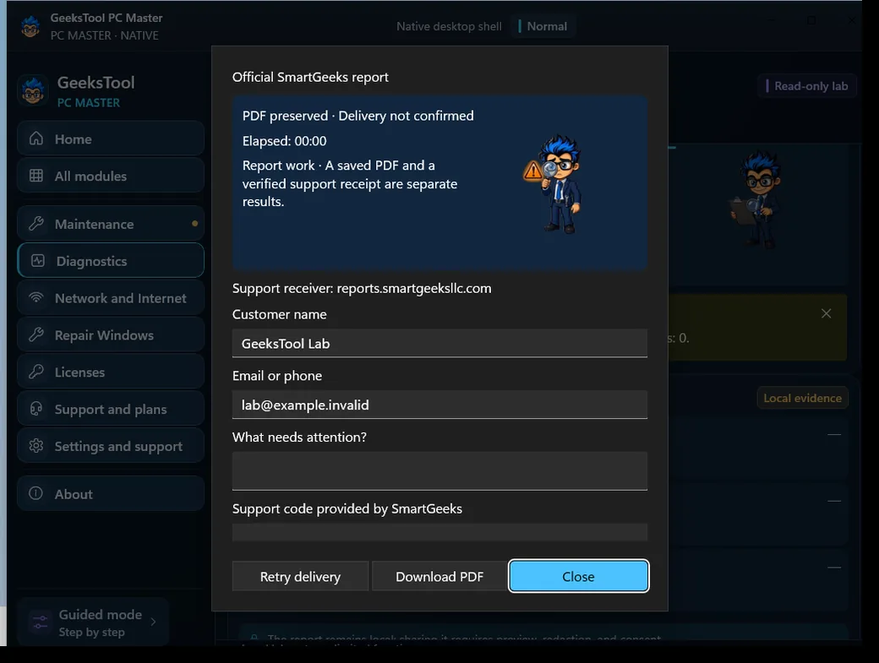
Task: Click the GeeksTool mascot logo in sidebar
Action: pyautogui.click(x=33, y=90)
